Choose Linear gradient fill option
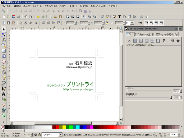 141,41
